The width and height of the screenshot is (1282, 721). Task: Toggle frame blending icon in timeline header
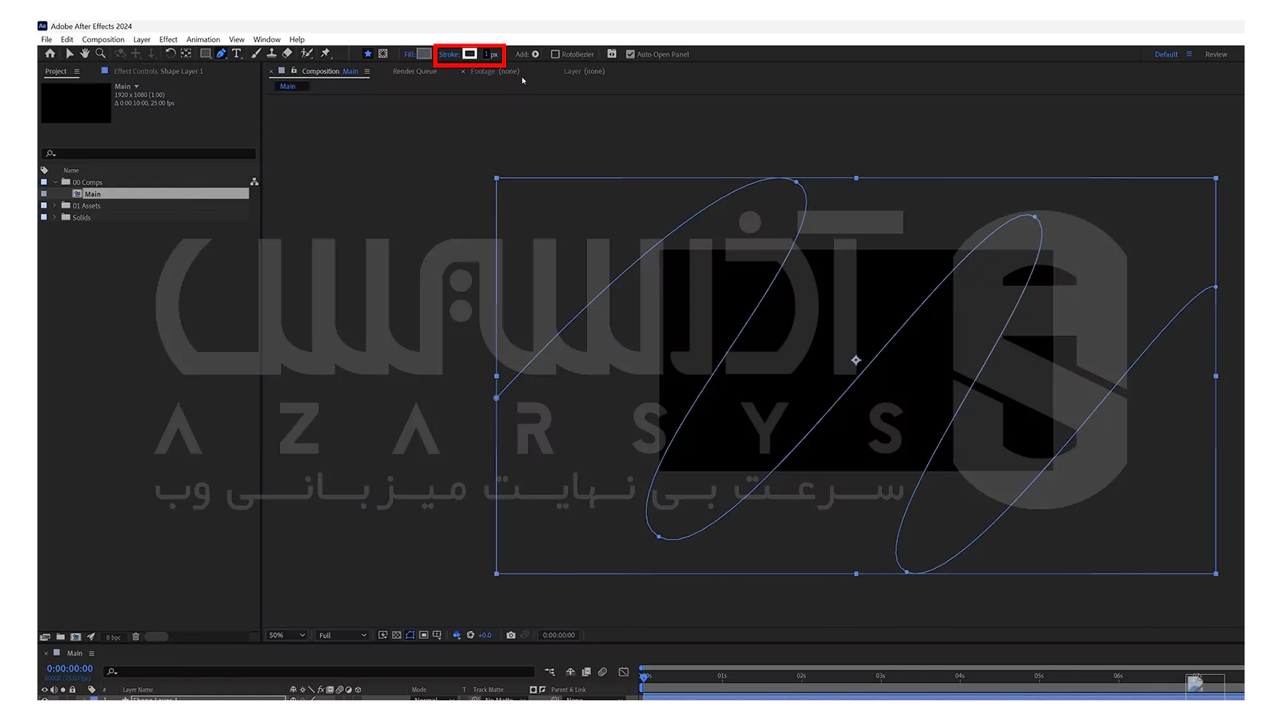tap(586, 672)
